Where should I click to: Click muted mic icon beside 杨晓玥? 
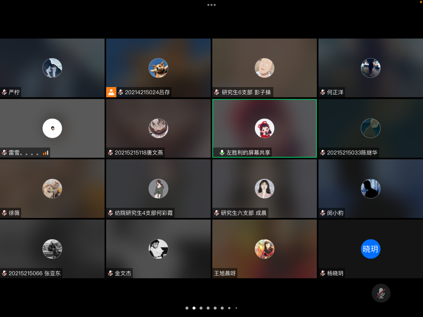tap(323, 273)
